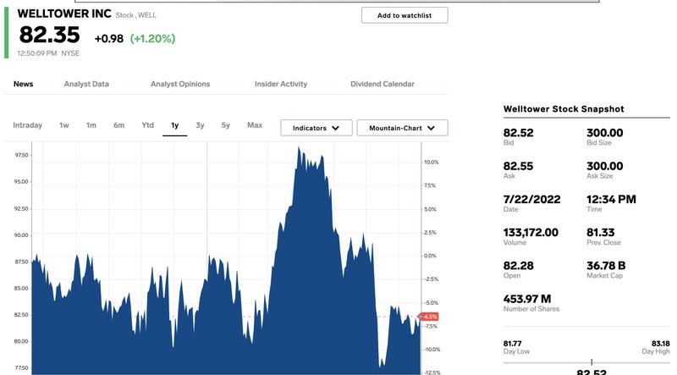This screenshot has height=375, width=677.
Task: Select the Intraday chart range
Action: (28, 125)
